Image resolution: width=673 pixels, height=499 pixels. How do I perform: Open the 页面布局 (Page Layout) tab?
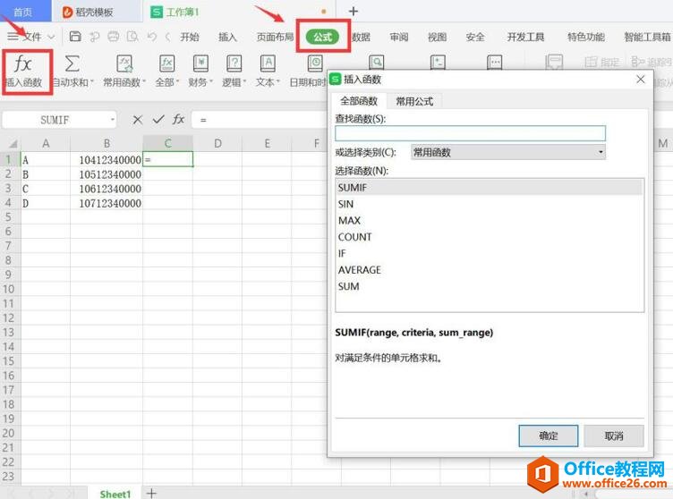click(x=275, y=37)
